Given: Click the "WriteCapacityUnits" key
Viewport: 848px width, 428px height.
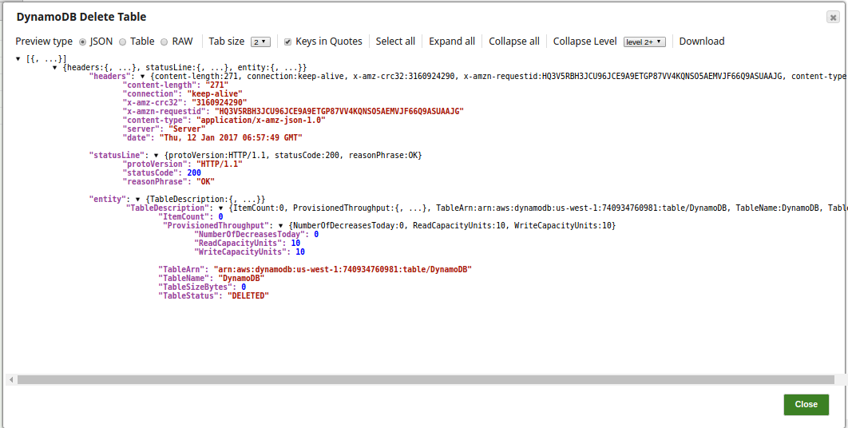Looking at the screenshot, I should tap(242, 252).
